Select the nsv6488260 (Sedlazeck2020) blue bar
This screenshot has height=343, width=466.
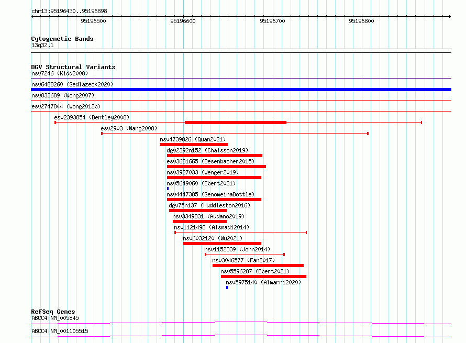(241, 90)
